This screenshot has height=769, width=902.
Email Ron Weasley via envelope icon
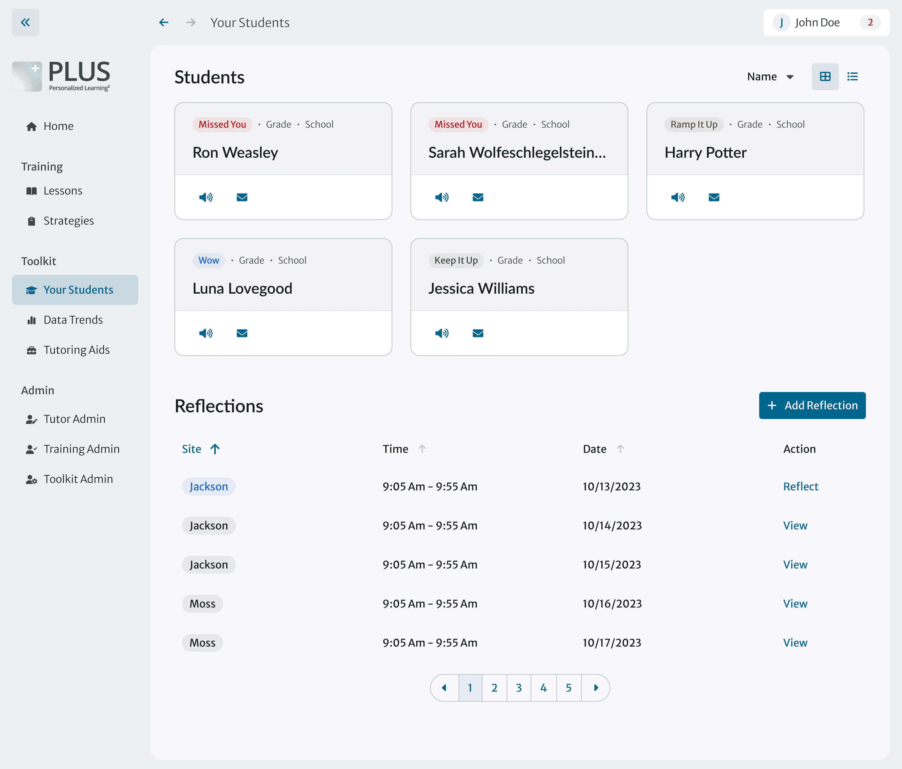[x=242, y=198]
